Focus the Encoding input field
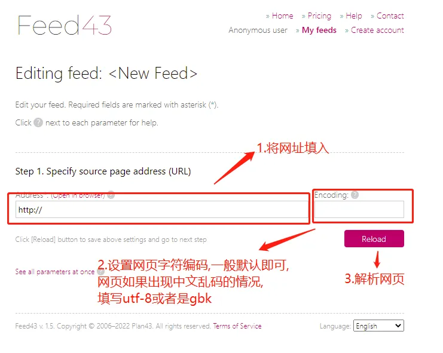The height and width of the screenshot is (353, 443). (359, 210)
